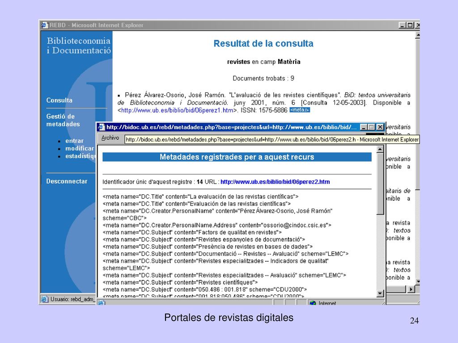
Task: Click the 'Resultat de la consulta' heading
Action: pos(263,43)
